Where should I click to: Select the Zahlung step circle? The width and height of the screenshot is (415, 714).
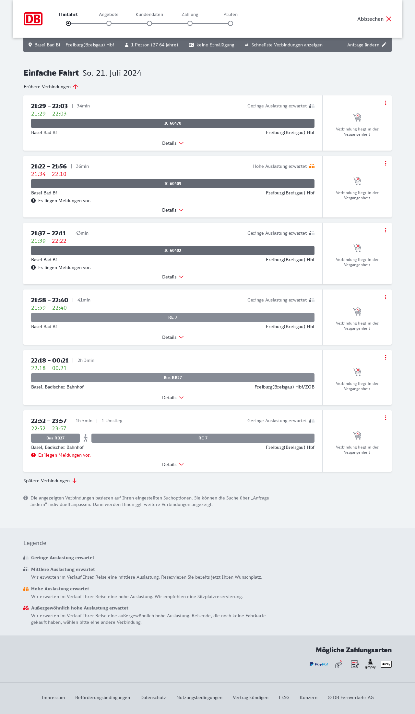(x=190, y=23)
